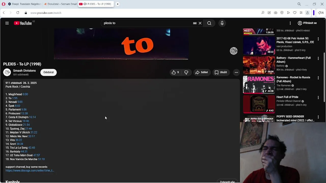
Task: Select the PLEXIS To LP tab
Action: (x=96, y=4)
